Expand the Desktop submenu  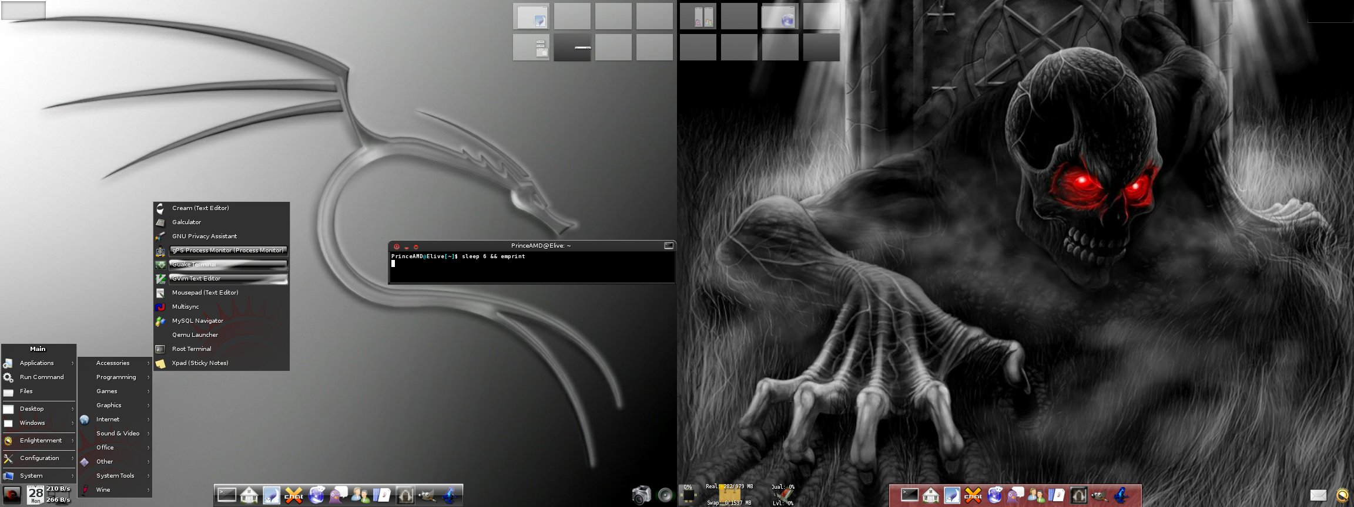click(39, 409)
